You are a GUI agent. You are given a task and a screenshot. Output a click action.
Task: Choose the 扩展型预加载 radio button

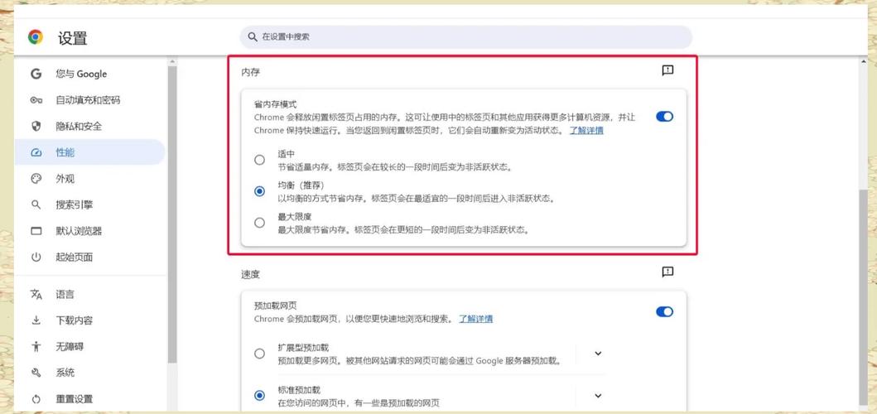259,354
